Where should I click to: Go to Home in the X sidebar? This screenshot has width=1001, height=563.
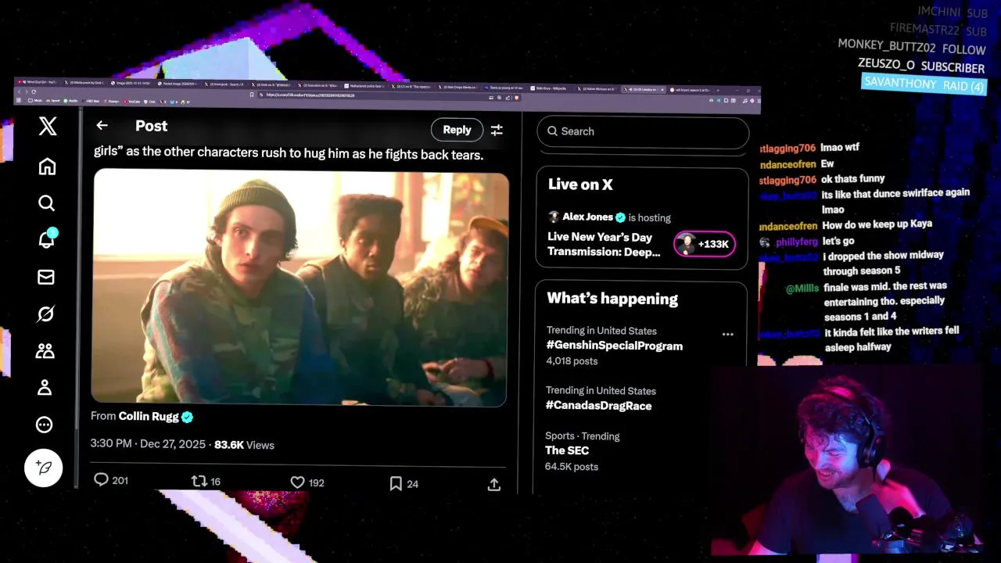pyautogui.click(x=47, y=167)
